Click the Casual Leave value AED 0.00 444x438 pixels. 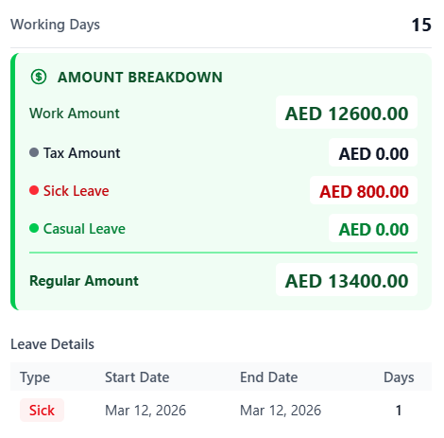[x=373, y=229]
